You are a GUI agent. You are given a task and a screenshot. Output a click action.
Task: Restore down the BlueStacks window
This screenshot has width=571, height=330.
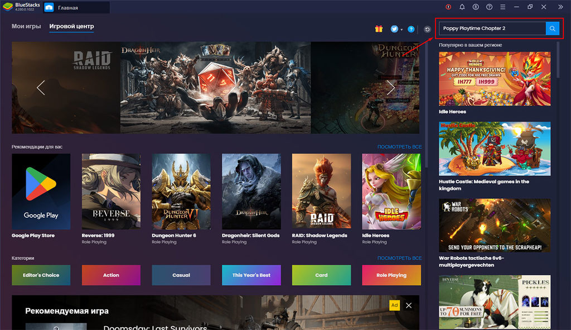tap(530, 7)
